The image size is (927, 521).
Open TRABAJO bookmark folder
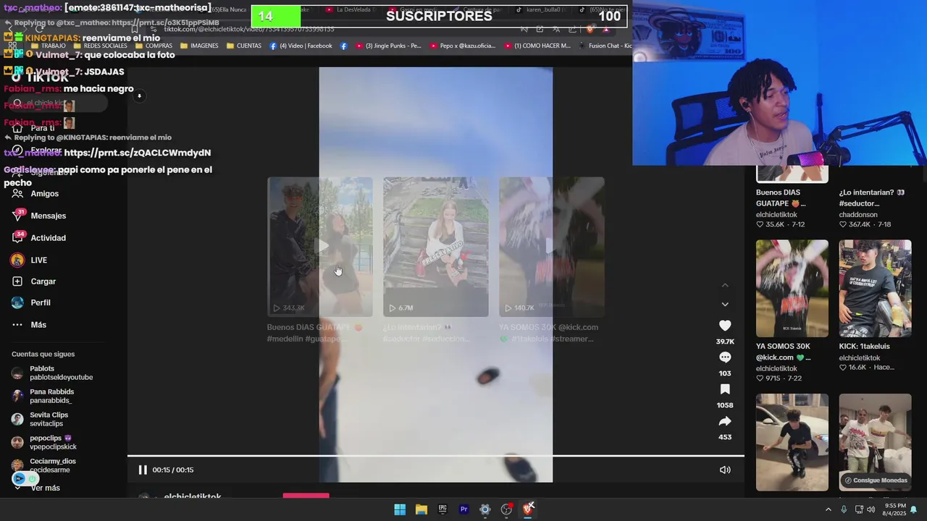coord(49,46)
